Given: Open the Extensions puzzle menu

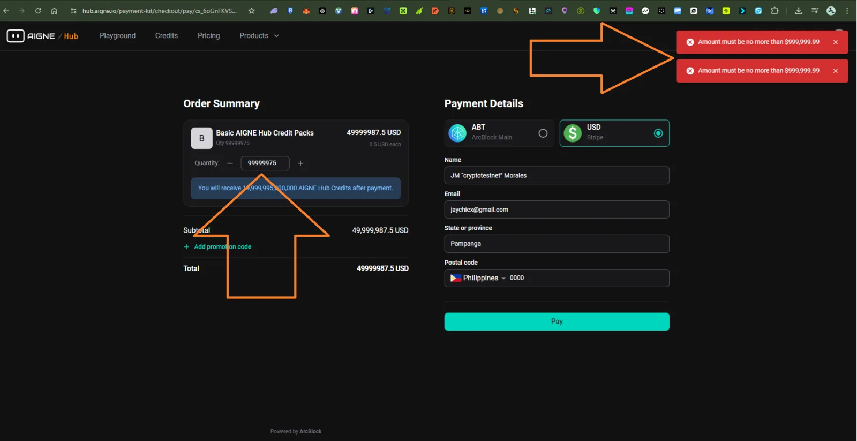Looking at the screenshot, I should pyautogui.click(x=775, y=11).
